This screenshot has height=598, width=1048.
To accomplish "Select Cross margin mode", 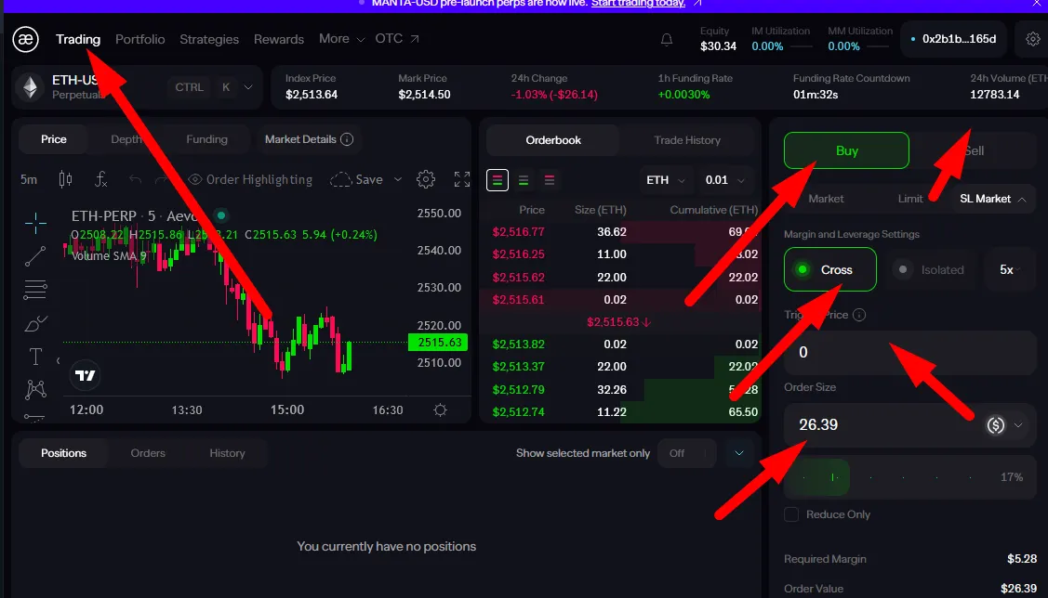I will tap(830, 269).
